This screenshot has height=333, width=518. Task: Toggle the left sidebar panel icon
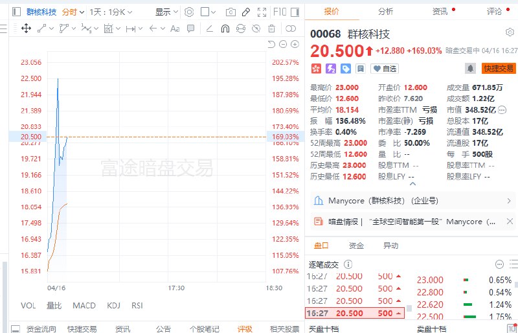[x=16, y=12]
